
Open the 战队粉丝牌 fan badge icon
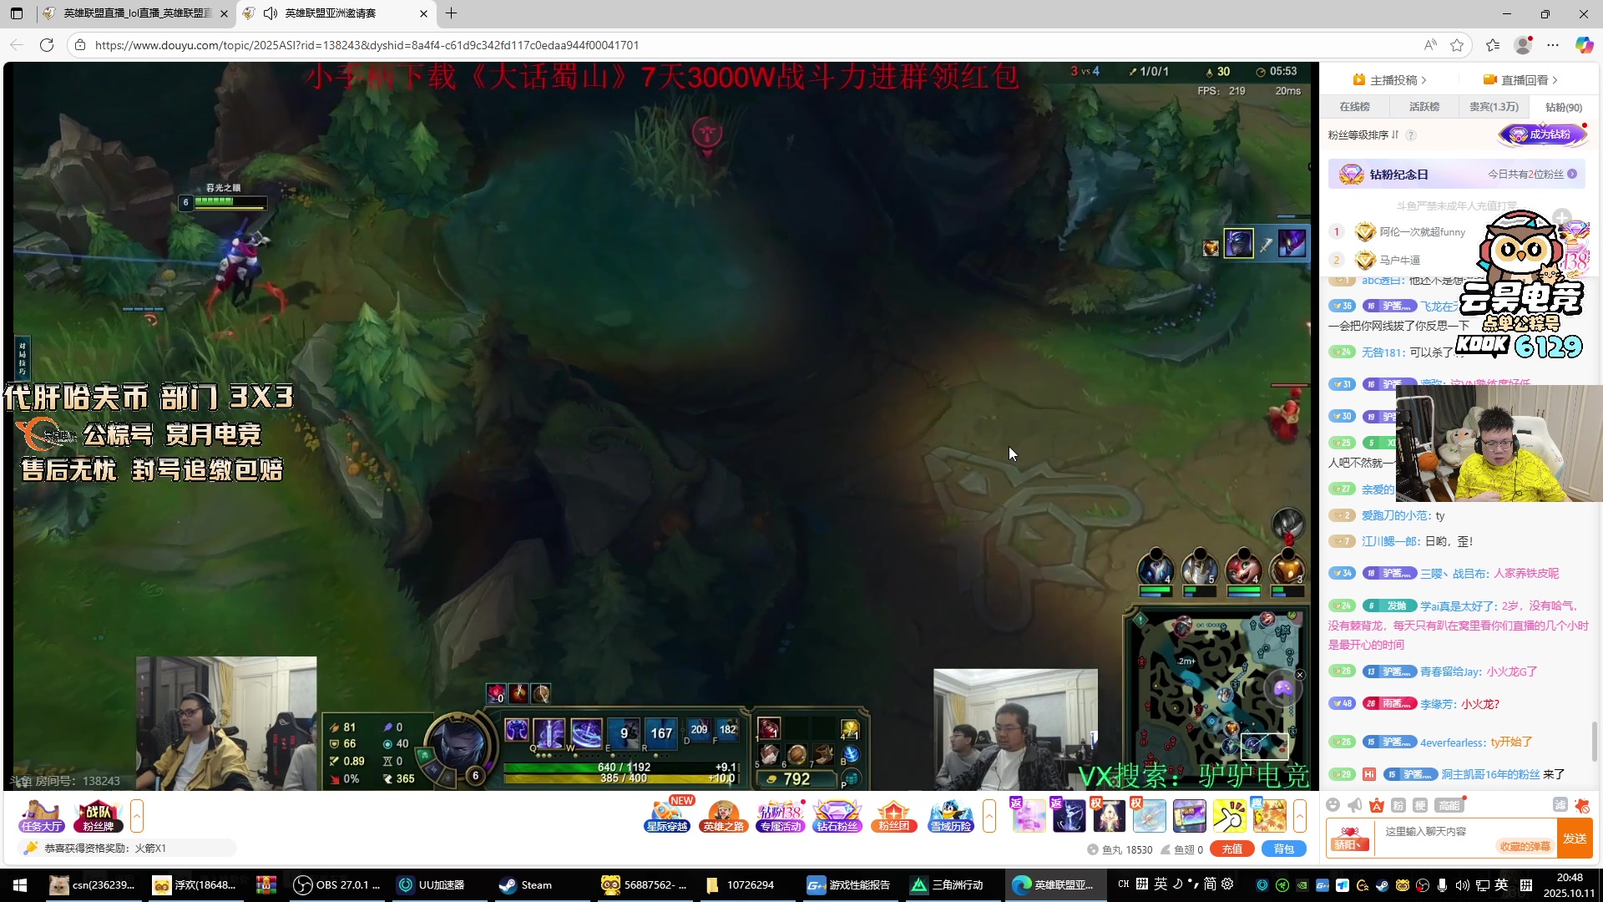98,816
